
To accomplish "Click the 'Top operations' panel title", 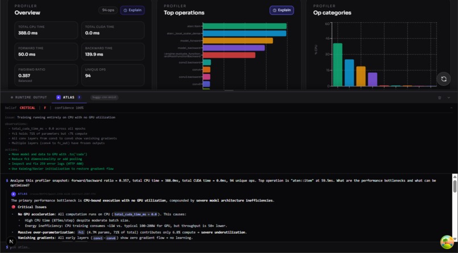I will coord(184,13).
